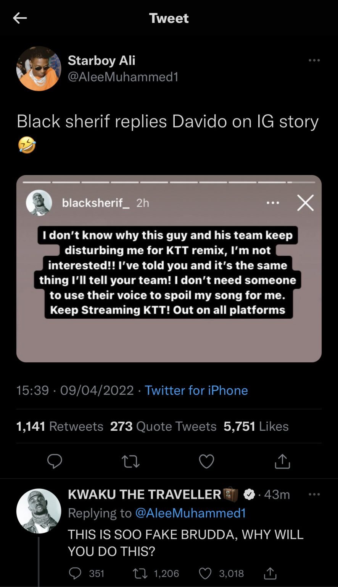Like the reply with 3,018 likes
The height and width of the screenshot is (587, 338).
click(x=206, y=573)
